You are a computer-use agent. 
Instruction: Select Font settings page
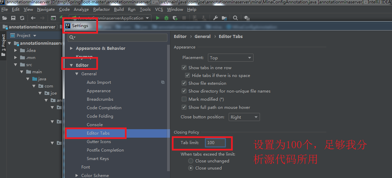click(85, 167)
